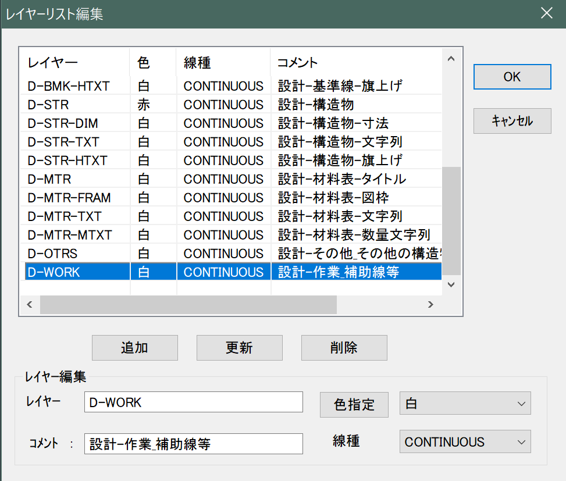Click the コメント column header
This screenshot has height=481, width=566.
(356, 63)
